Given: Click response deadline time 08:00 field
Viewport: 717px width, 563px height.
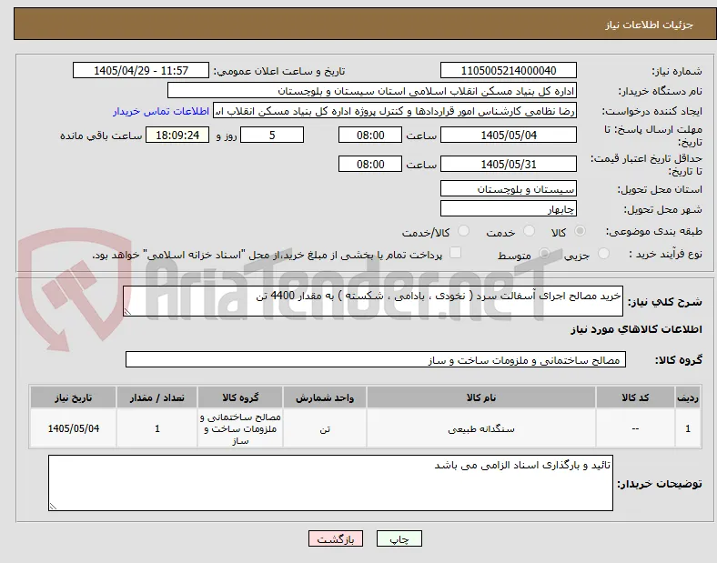Looking at the screenshot, I should click(x=370, y=135).
